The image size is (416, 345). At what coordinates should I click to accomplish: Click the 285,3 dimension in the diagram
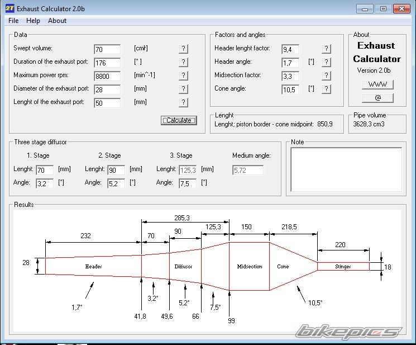click(182, 218)
